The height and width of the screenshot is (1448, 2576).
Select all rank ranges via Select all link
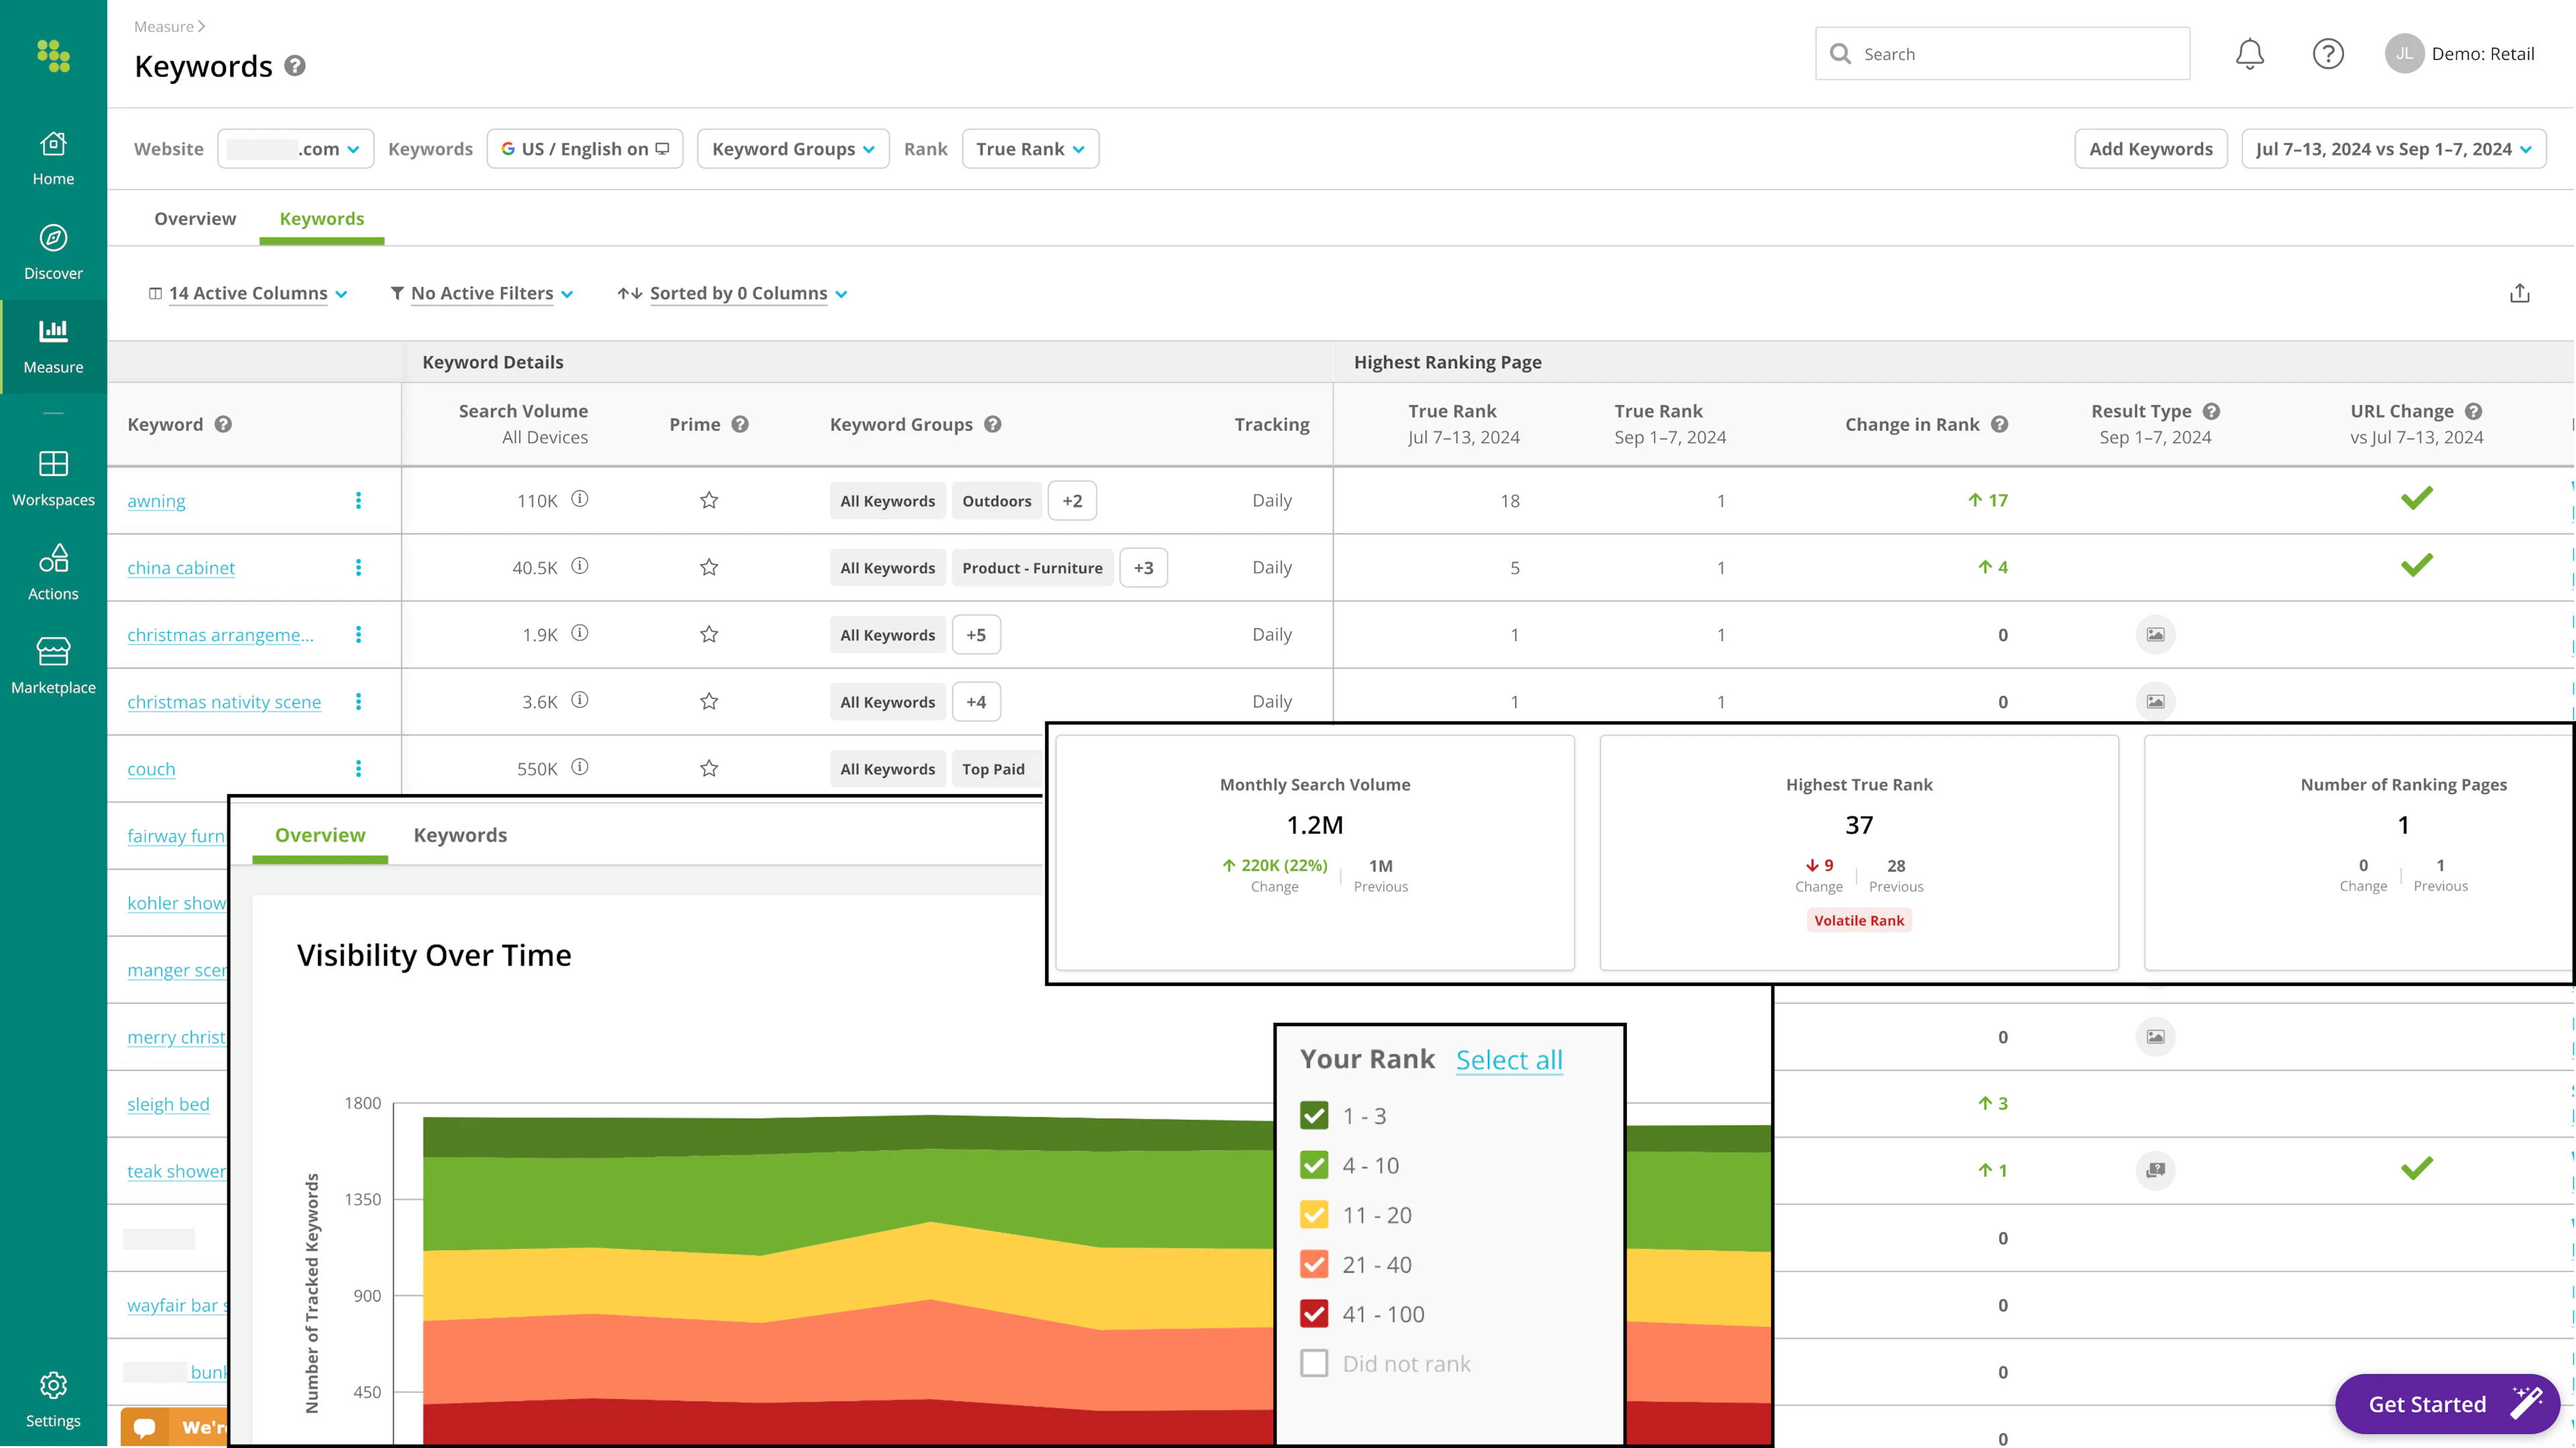coord(1508,1059)
